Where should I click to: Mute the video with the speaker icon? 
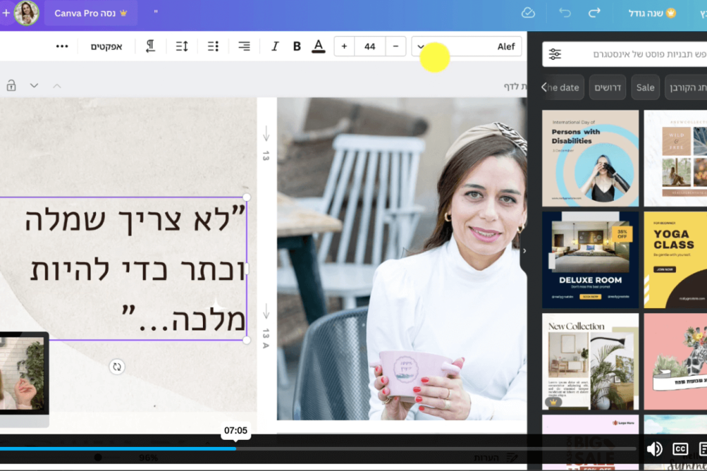(655, 449)
